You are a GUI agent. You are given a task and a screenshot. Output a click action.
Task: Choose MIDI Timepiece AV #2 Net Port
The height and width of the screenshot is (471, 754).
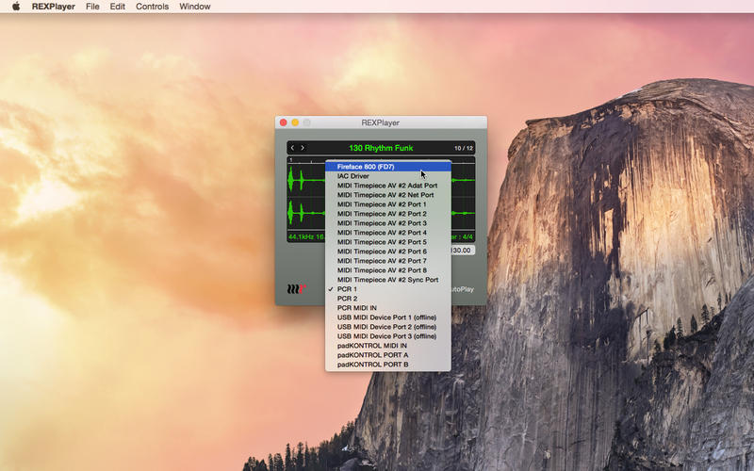point(388,195)
